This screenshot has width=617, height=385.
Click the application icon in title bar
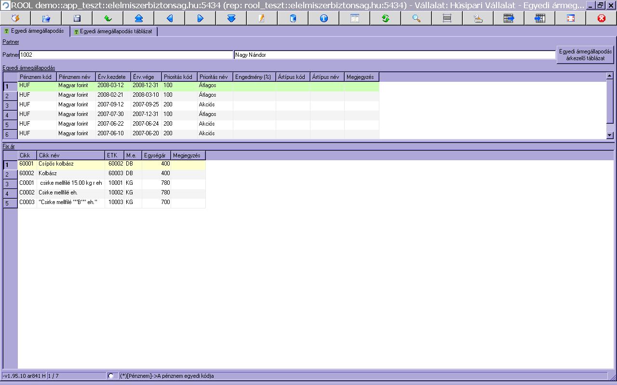click(x=5, y=5)
